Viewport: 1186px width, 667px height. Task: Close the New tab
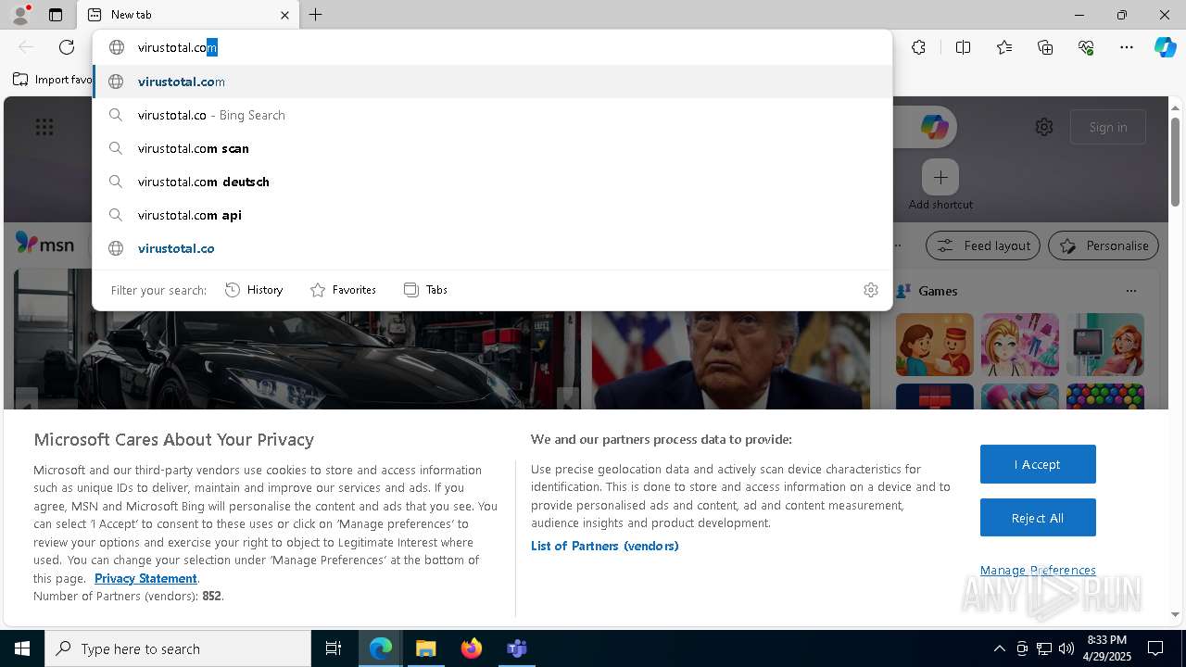click(284, 15)
